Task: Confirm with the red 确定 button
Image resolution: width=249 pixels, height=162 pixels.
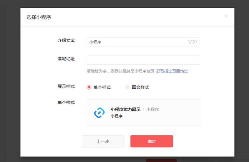Action: (152, 141)
